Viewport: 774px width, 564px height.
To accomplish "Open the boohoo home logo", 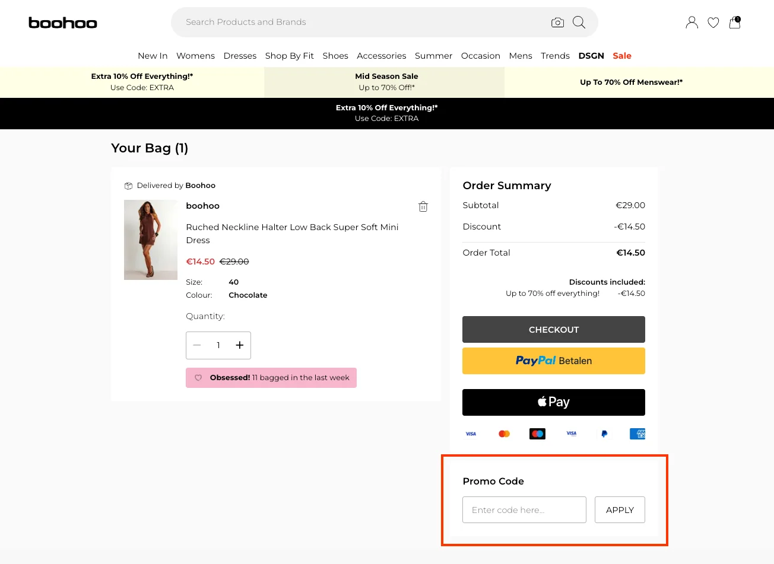I will coord(63,23).
